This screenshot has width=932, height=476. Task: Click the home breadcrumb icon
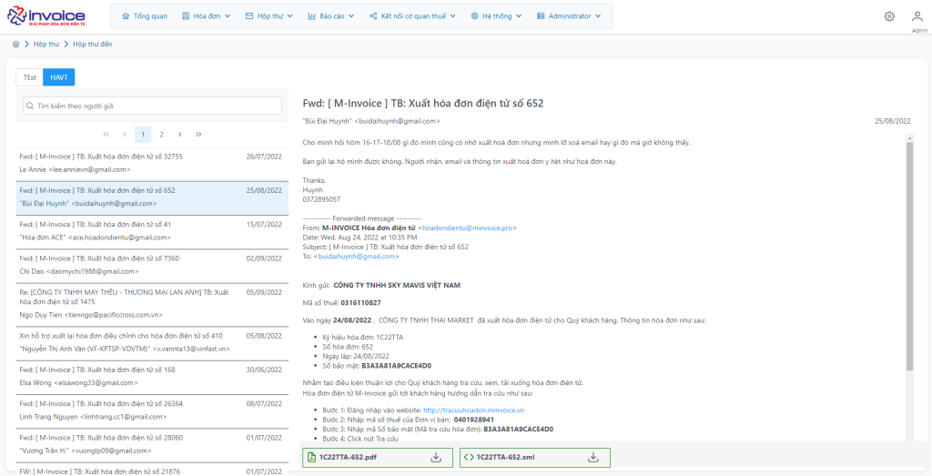tap(16, 45)
